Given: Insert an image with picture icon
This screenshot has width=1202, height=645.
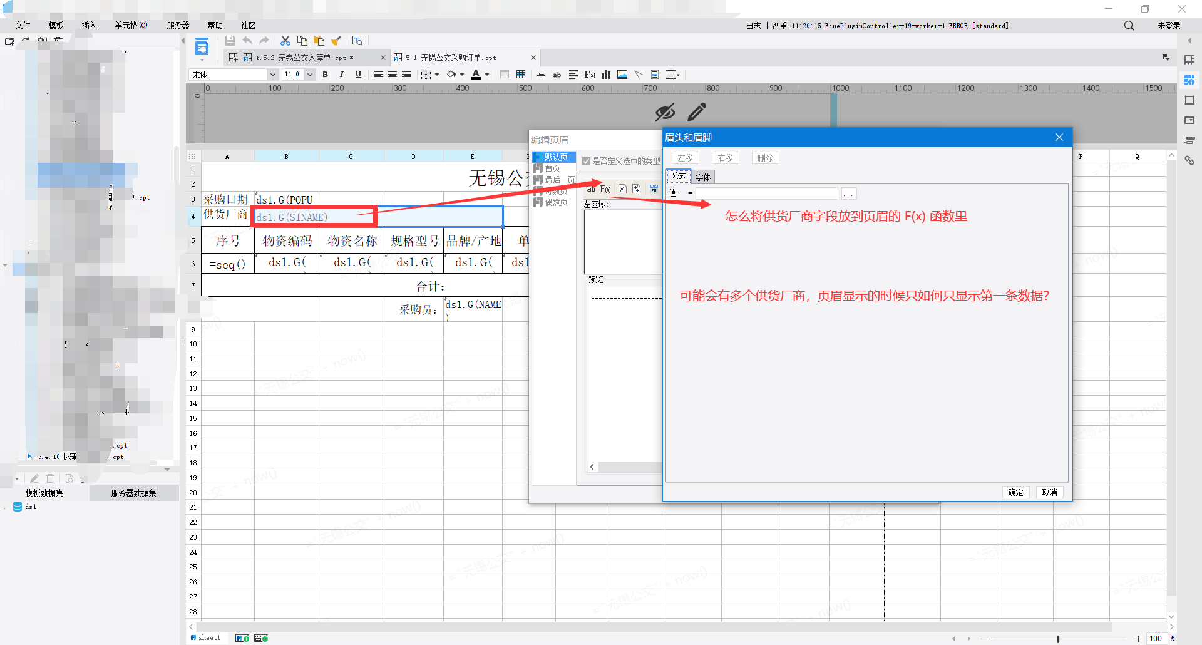Looking at the screenshot, I should [622, 75].
